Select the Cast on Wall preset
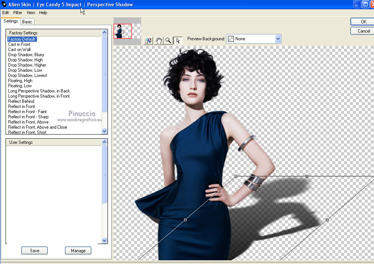 pyautogui.click(x=19, y=50)
